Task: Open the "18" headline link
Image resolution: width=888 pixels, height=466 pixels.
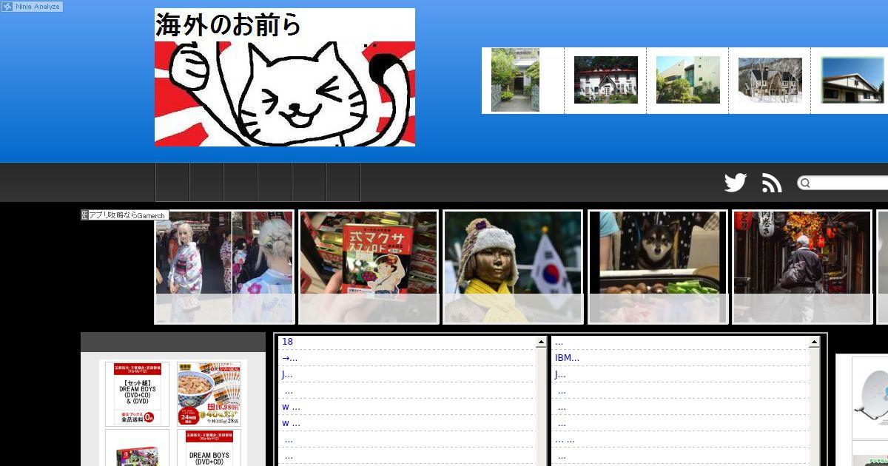Action: tap(287, 342)
